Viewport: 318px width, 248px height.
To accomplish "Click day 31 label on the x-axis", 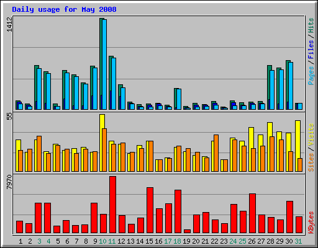I will pyautogui.click(x=298, y=241).
